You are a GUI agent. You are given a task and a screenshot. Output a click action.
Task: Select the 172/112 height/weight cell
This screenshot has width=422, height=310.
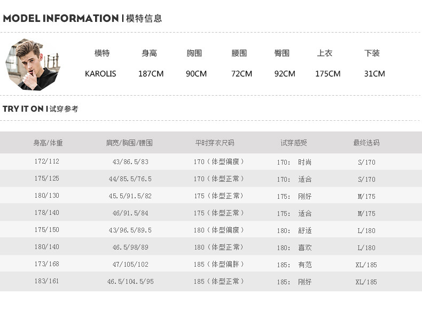(46, 161)
